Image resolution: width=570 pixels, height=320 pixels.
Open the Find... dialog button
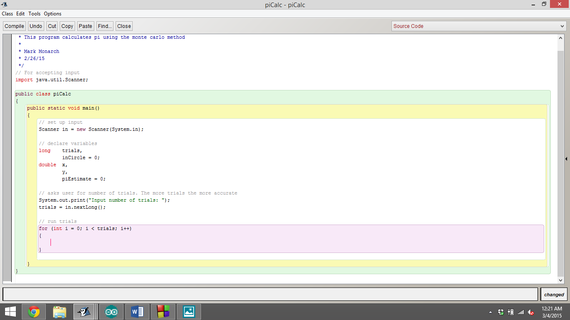click(x=105, y=26)
